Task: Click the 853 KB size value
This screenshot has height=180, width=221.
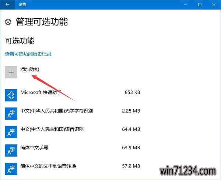Action: [x=132, y=92]
